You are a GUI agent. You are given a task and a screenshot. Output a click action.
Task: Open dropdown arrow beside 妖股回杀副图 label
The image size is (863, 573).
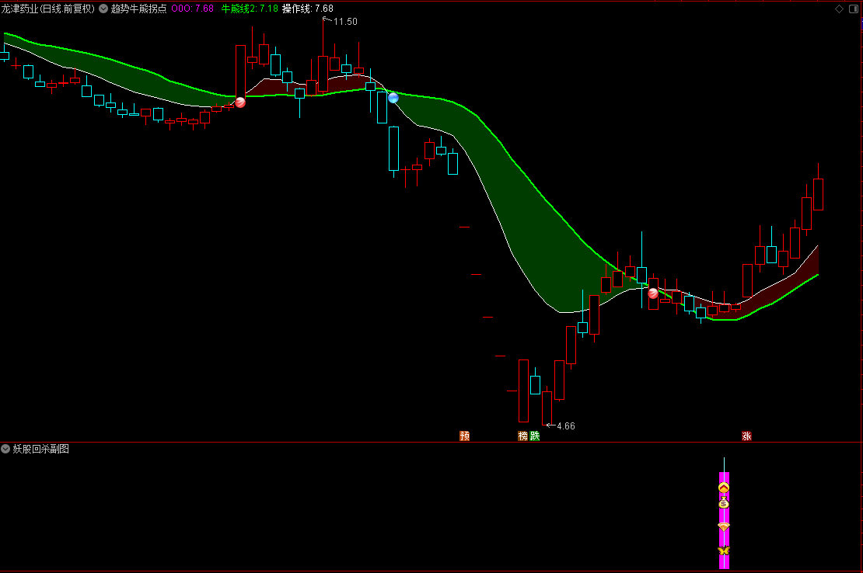(5, 449)
